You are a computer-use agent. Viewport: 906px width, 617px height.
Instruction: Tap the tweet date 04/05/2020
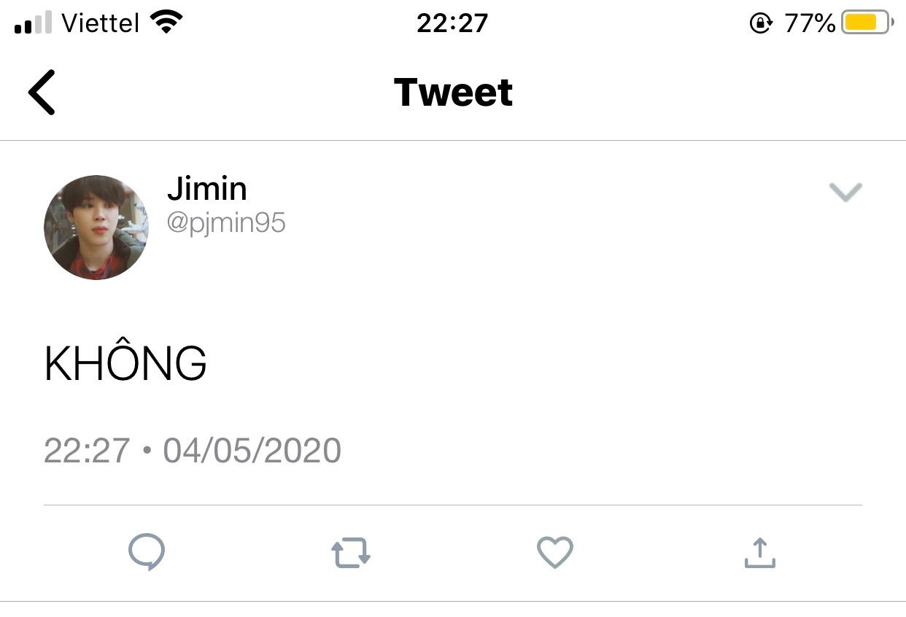pyautogui.click(x=252, y=451)
